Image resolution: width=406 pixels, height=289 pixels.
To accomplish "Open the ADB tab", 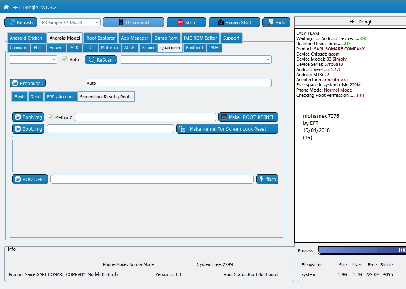I will pos(214,48).
